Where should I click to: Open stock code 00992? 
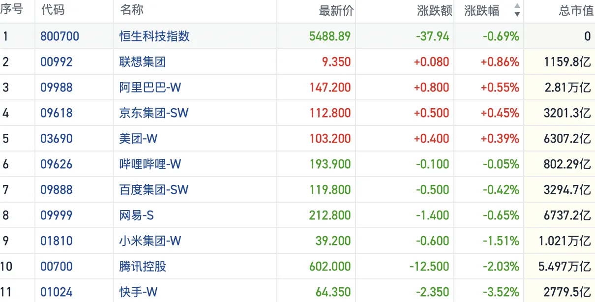point(57,62)
